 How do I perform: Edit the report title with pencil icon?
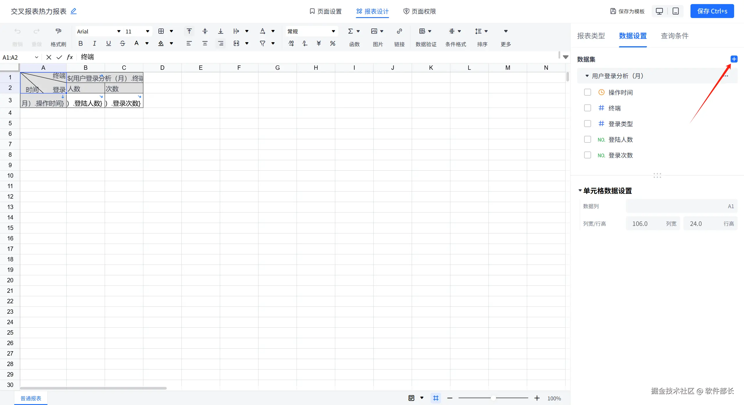[74, 11]
